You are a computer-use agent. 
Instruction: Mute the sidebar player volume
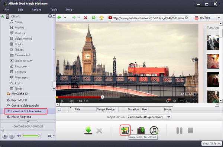[19, 136]
